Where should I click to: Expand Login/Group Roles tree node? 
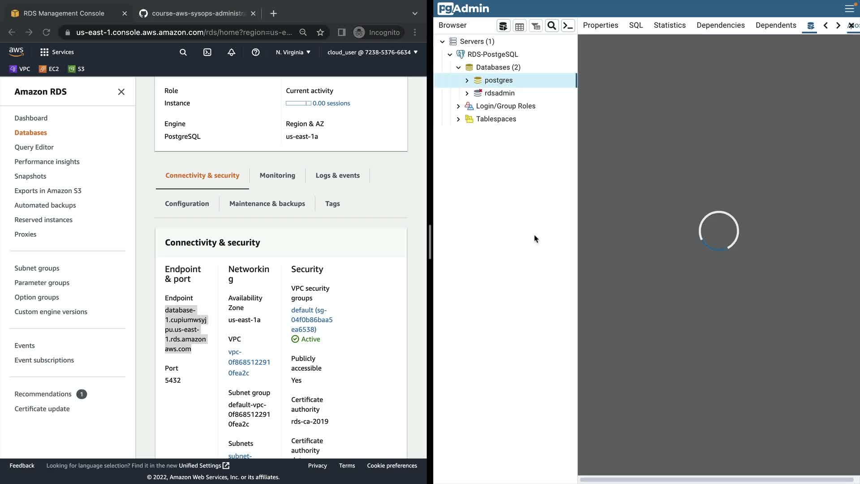pyautogui.click(x=458, y=106)
